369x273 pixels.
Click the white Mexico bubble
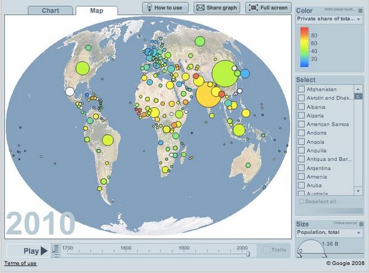pyautogui.click(x=70, y=91)
